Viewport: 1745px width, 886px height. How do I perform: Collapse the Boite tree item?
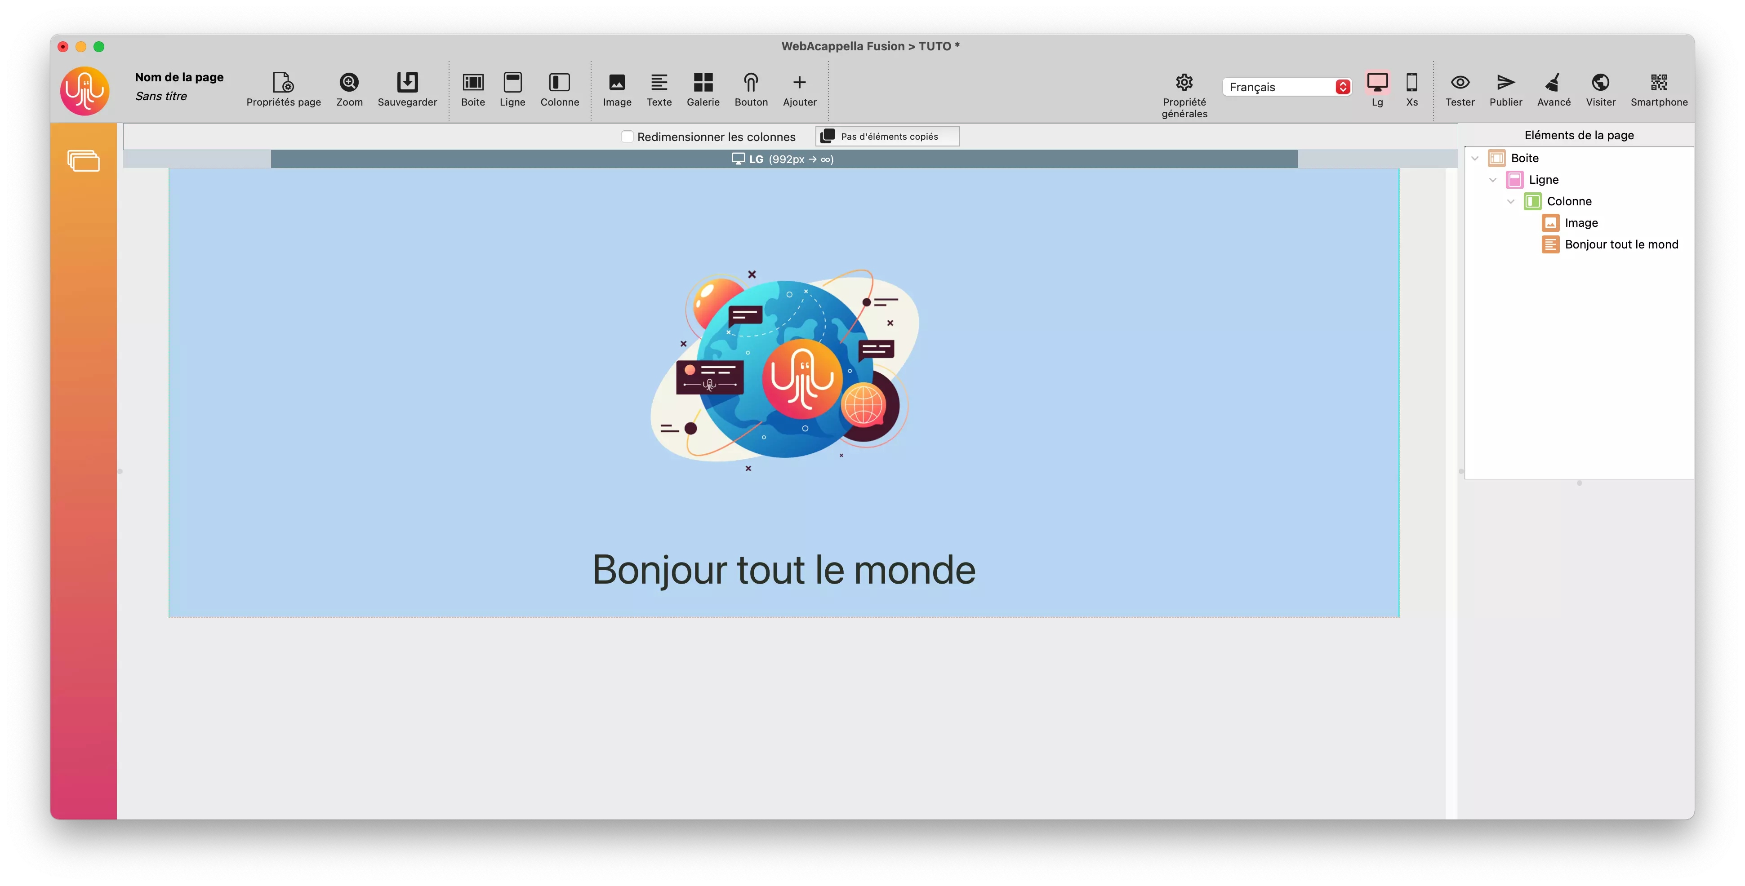tap(1475, 158)
